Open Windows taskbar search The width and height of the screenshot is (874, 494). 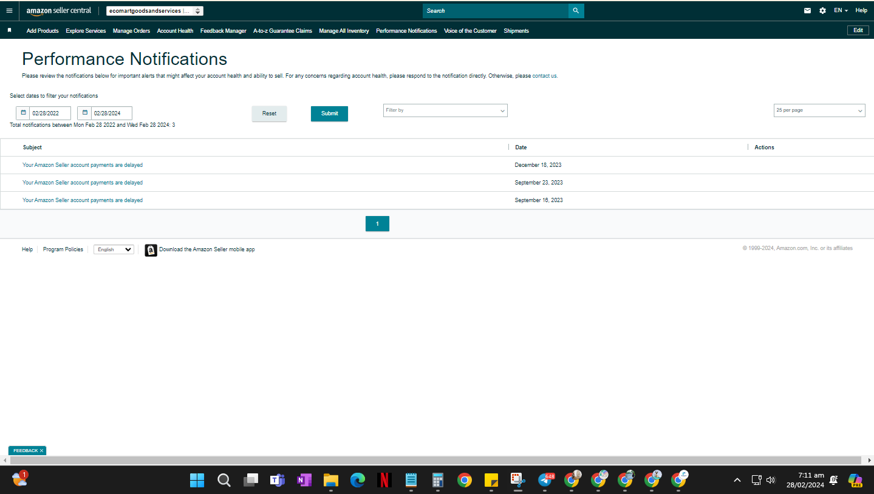[224, 481]
